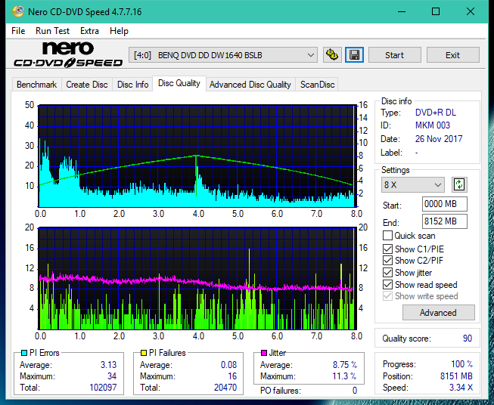
Task: Click the Nero CD-DVD Speed logo
Action: point(68,55)
